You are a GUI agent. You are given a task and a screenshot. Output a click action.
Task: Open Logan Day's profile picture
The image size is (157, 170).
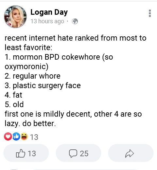pos(15,17)
